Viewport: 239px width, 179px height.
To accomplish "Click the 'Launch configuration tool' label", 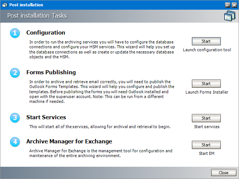I will tap(207, 50).
